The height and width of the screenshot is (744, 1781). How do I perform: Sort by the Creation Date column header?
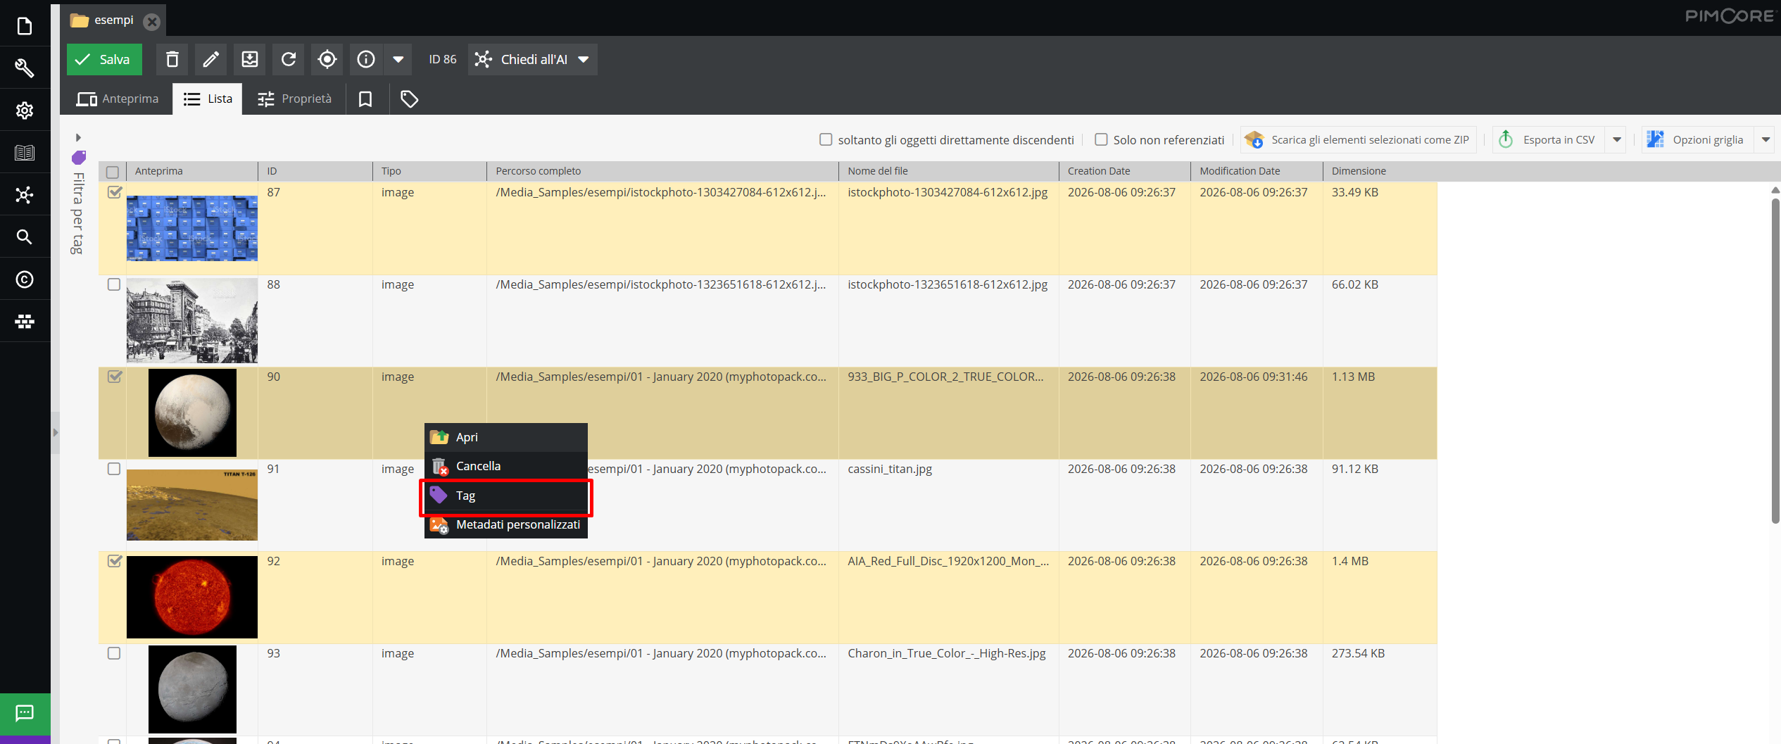click(x=1124, y=171)
